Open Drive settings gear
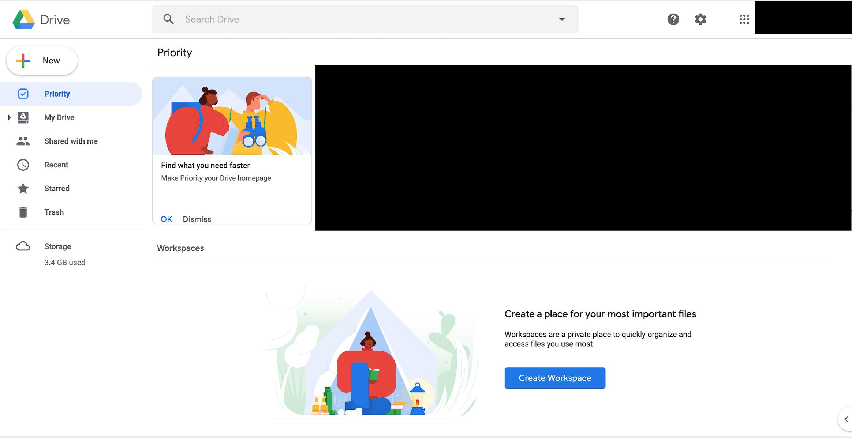The width and height of the screenshot is (852, 438). click(x=700, y=19)
